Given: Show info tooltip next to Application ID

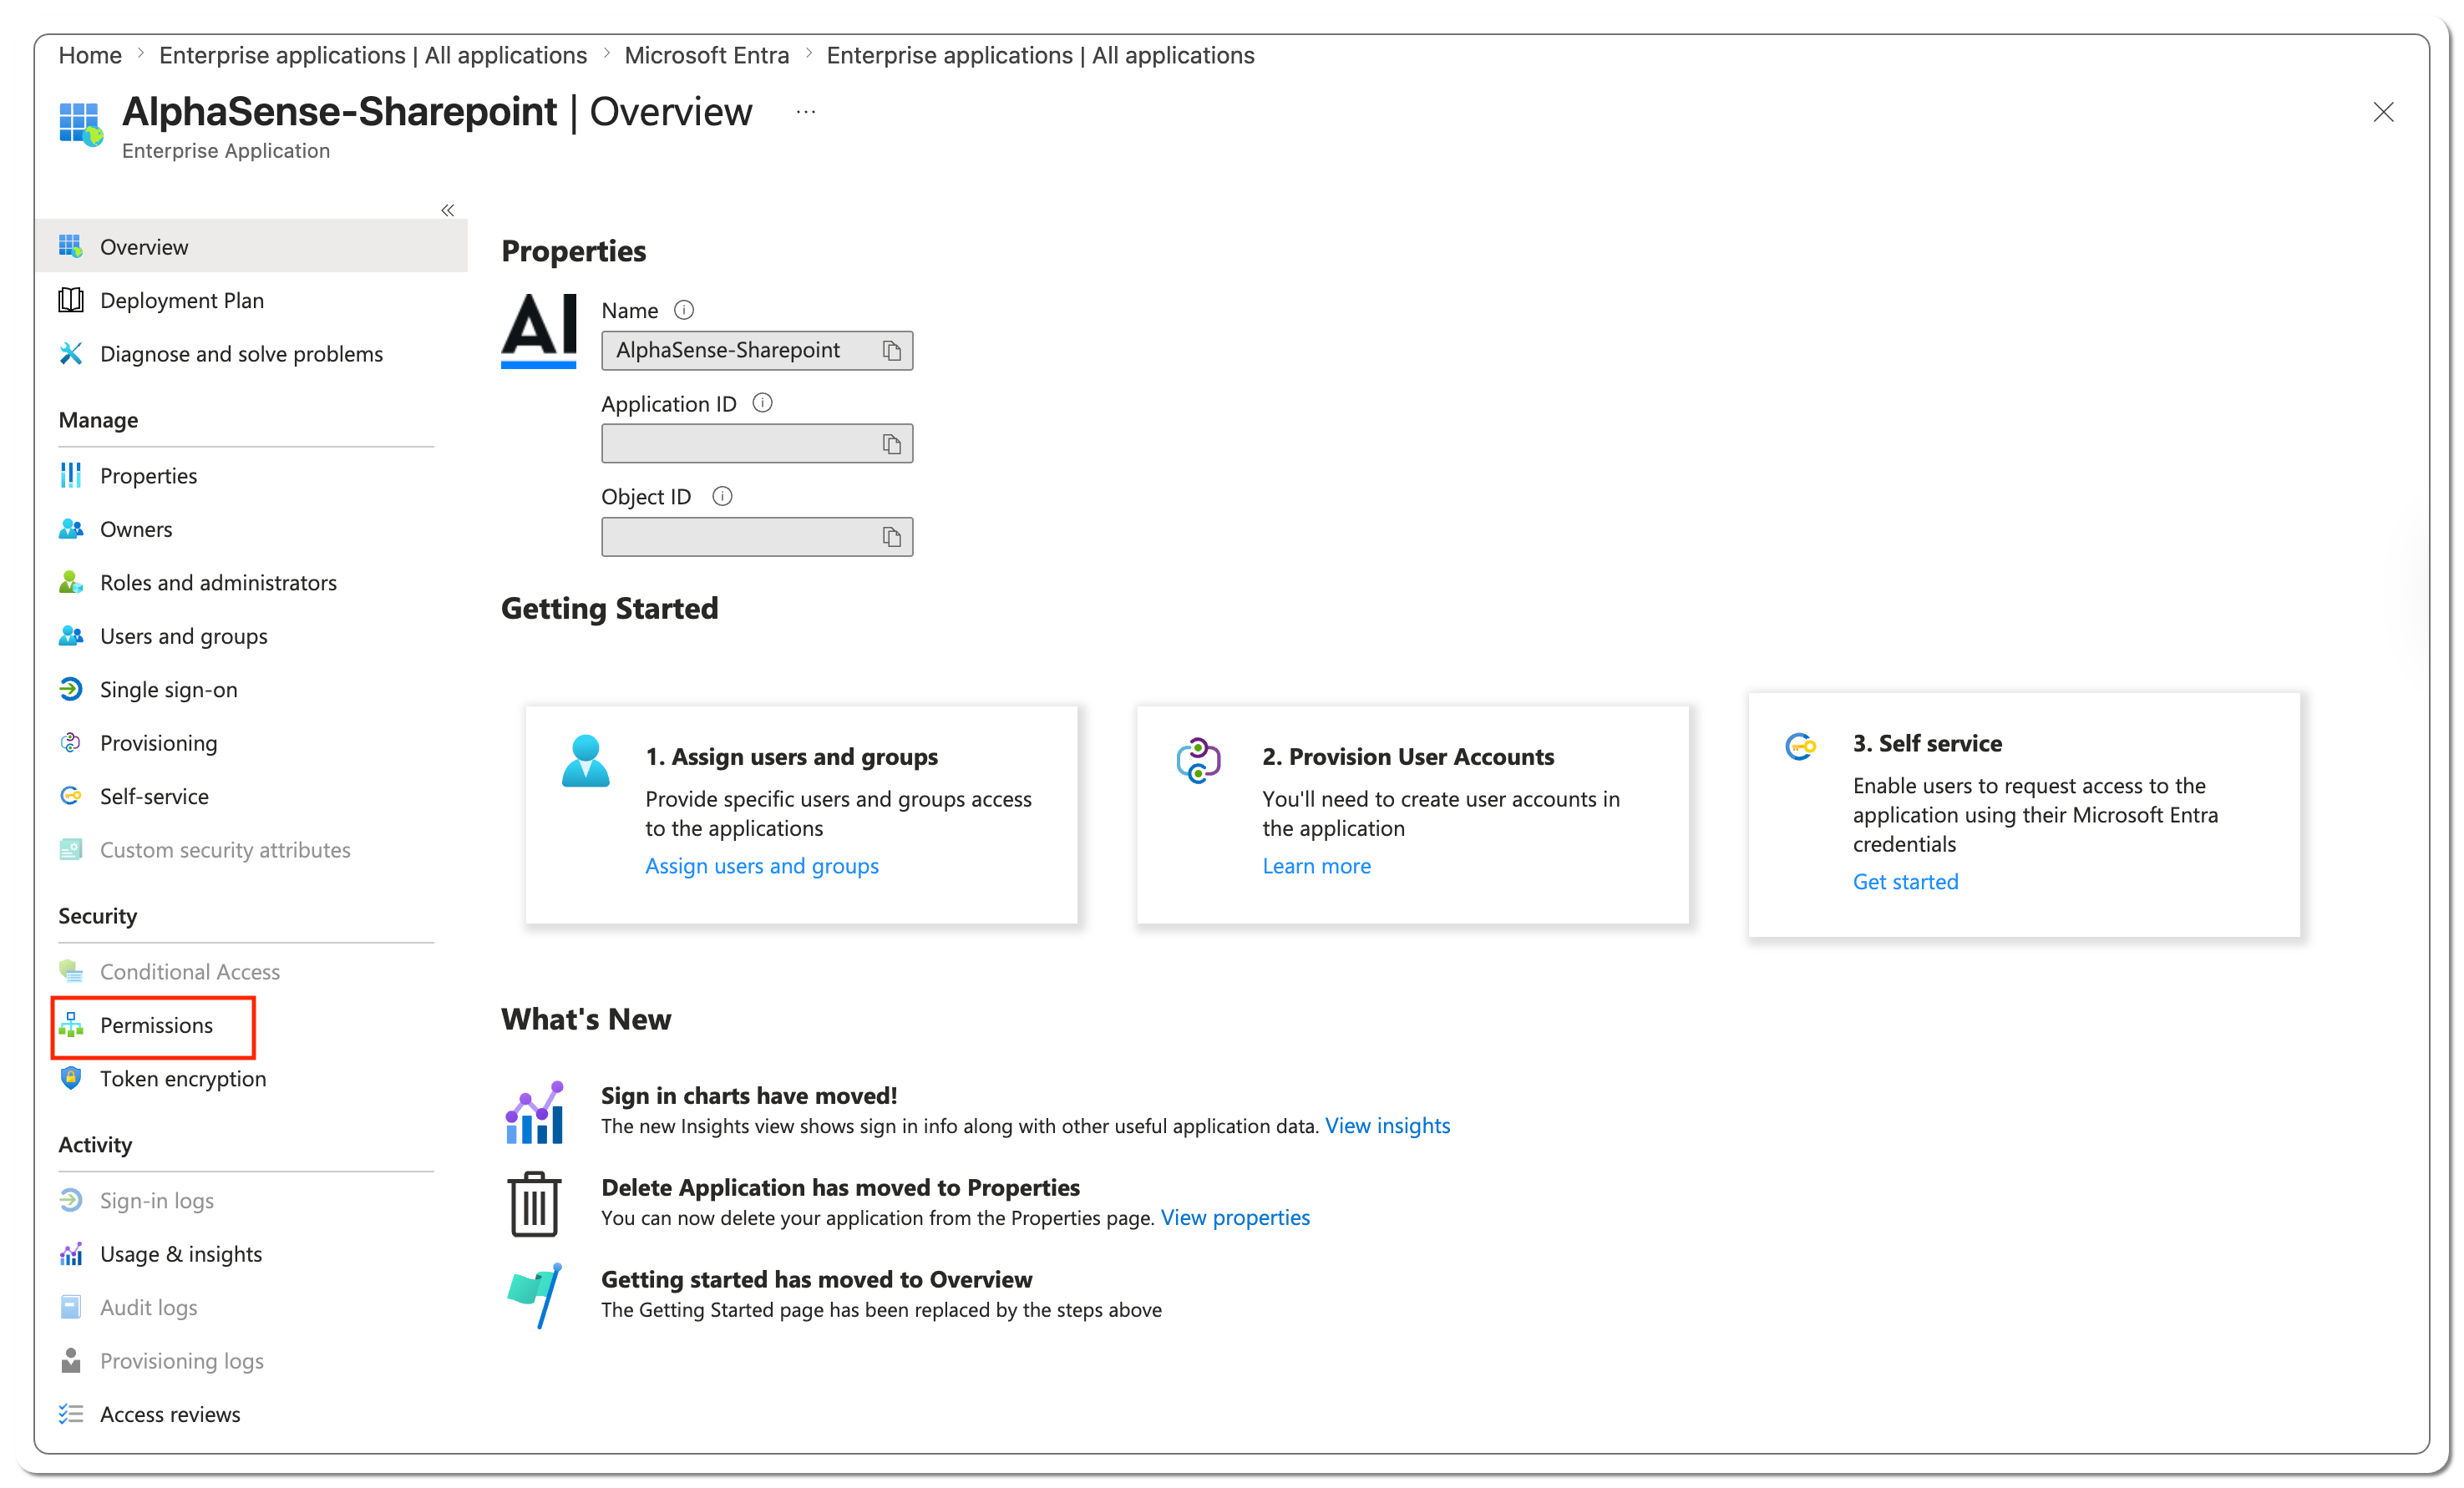Looking at the screenshot, I should click(762, 403).
